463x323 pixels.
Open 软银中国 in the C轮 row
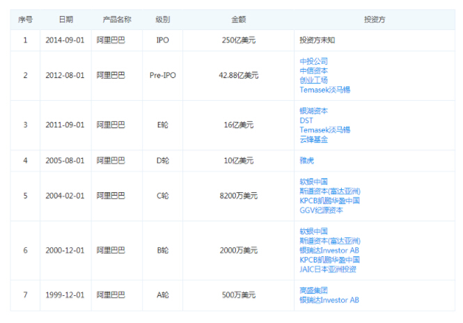tap(313, 182)
